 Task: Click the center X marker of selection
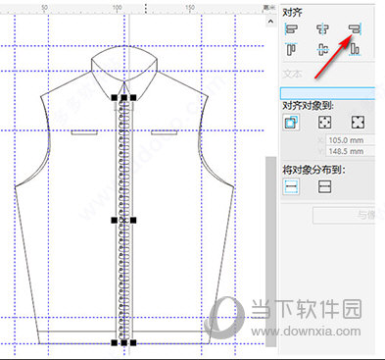(x=123, y=221)
